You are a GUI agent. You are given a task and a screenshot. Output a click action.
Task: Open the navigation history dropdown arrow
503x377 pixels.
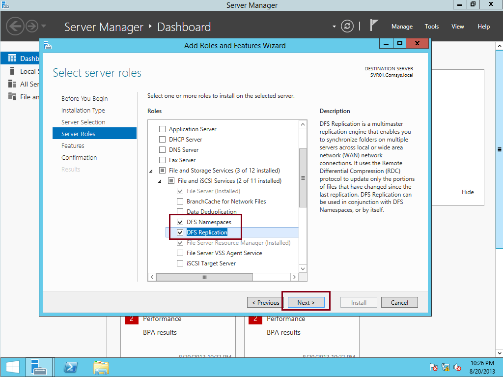tap(44, 26)
